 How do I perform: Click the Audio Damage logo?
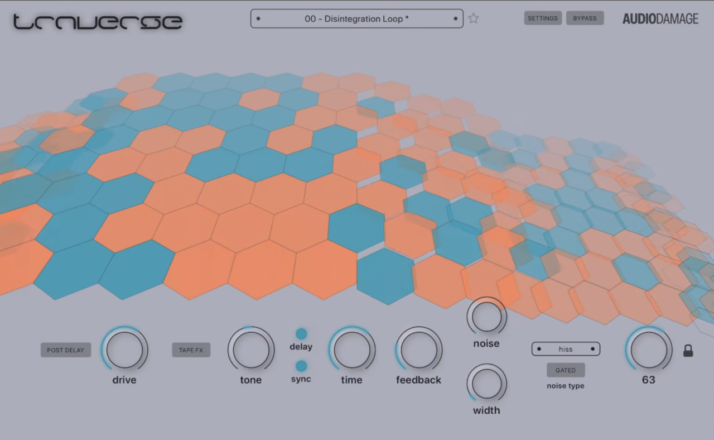click(x=660, y=19)
